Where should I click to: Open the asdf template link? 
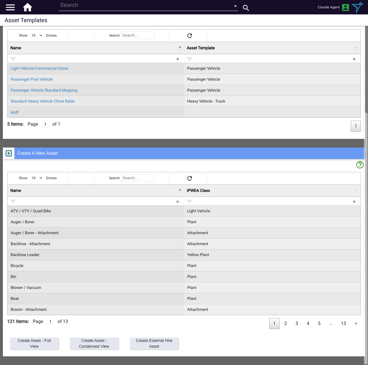(15, 112)
